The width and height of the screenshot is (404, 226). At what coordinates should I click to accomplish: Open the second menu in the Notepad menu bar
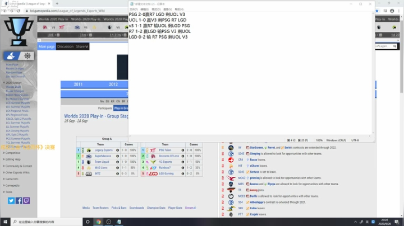point(145,10)
